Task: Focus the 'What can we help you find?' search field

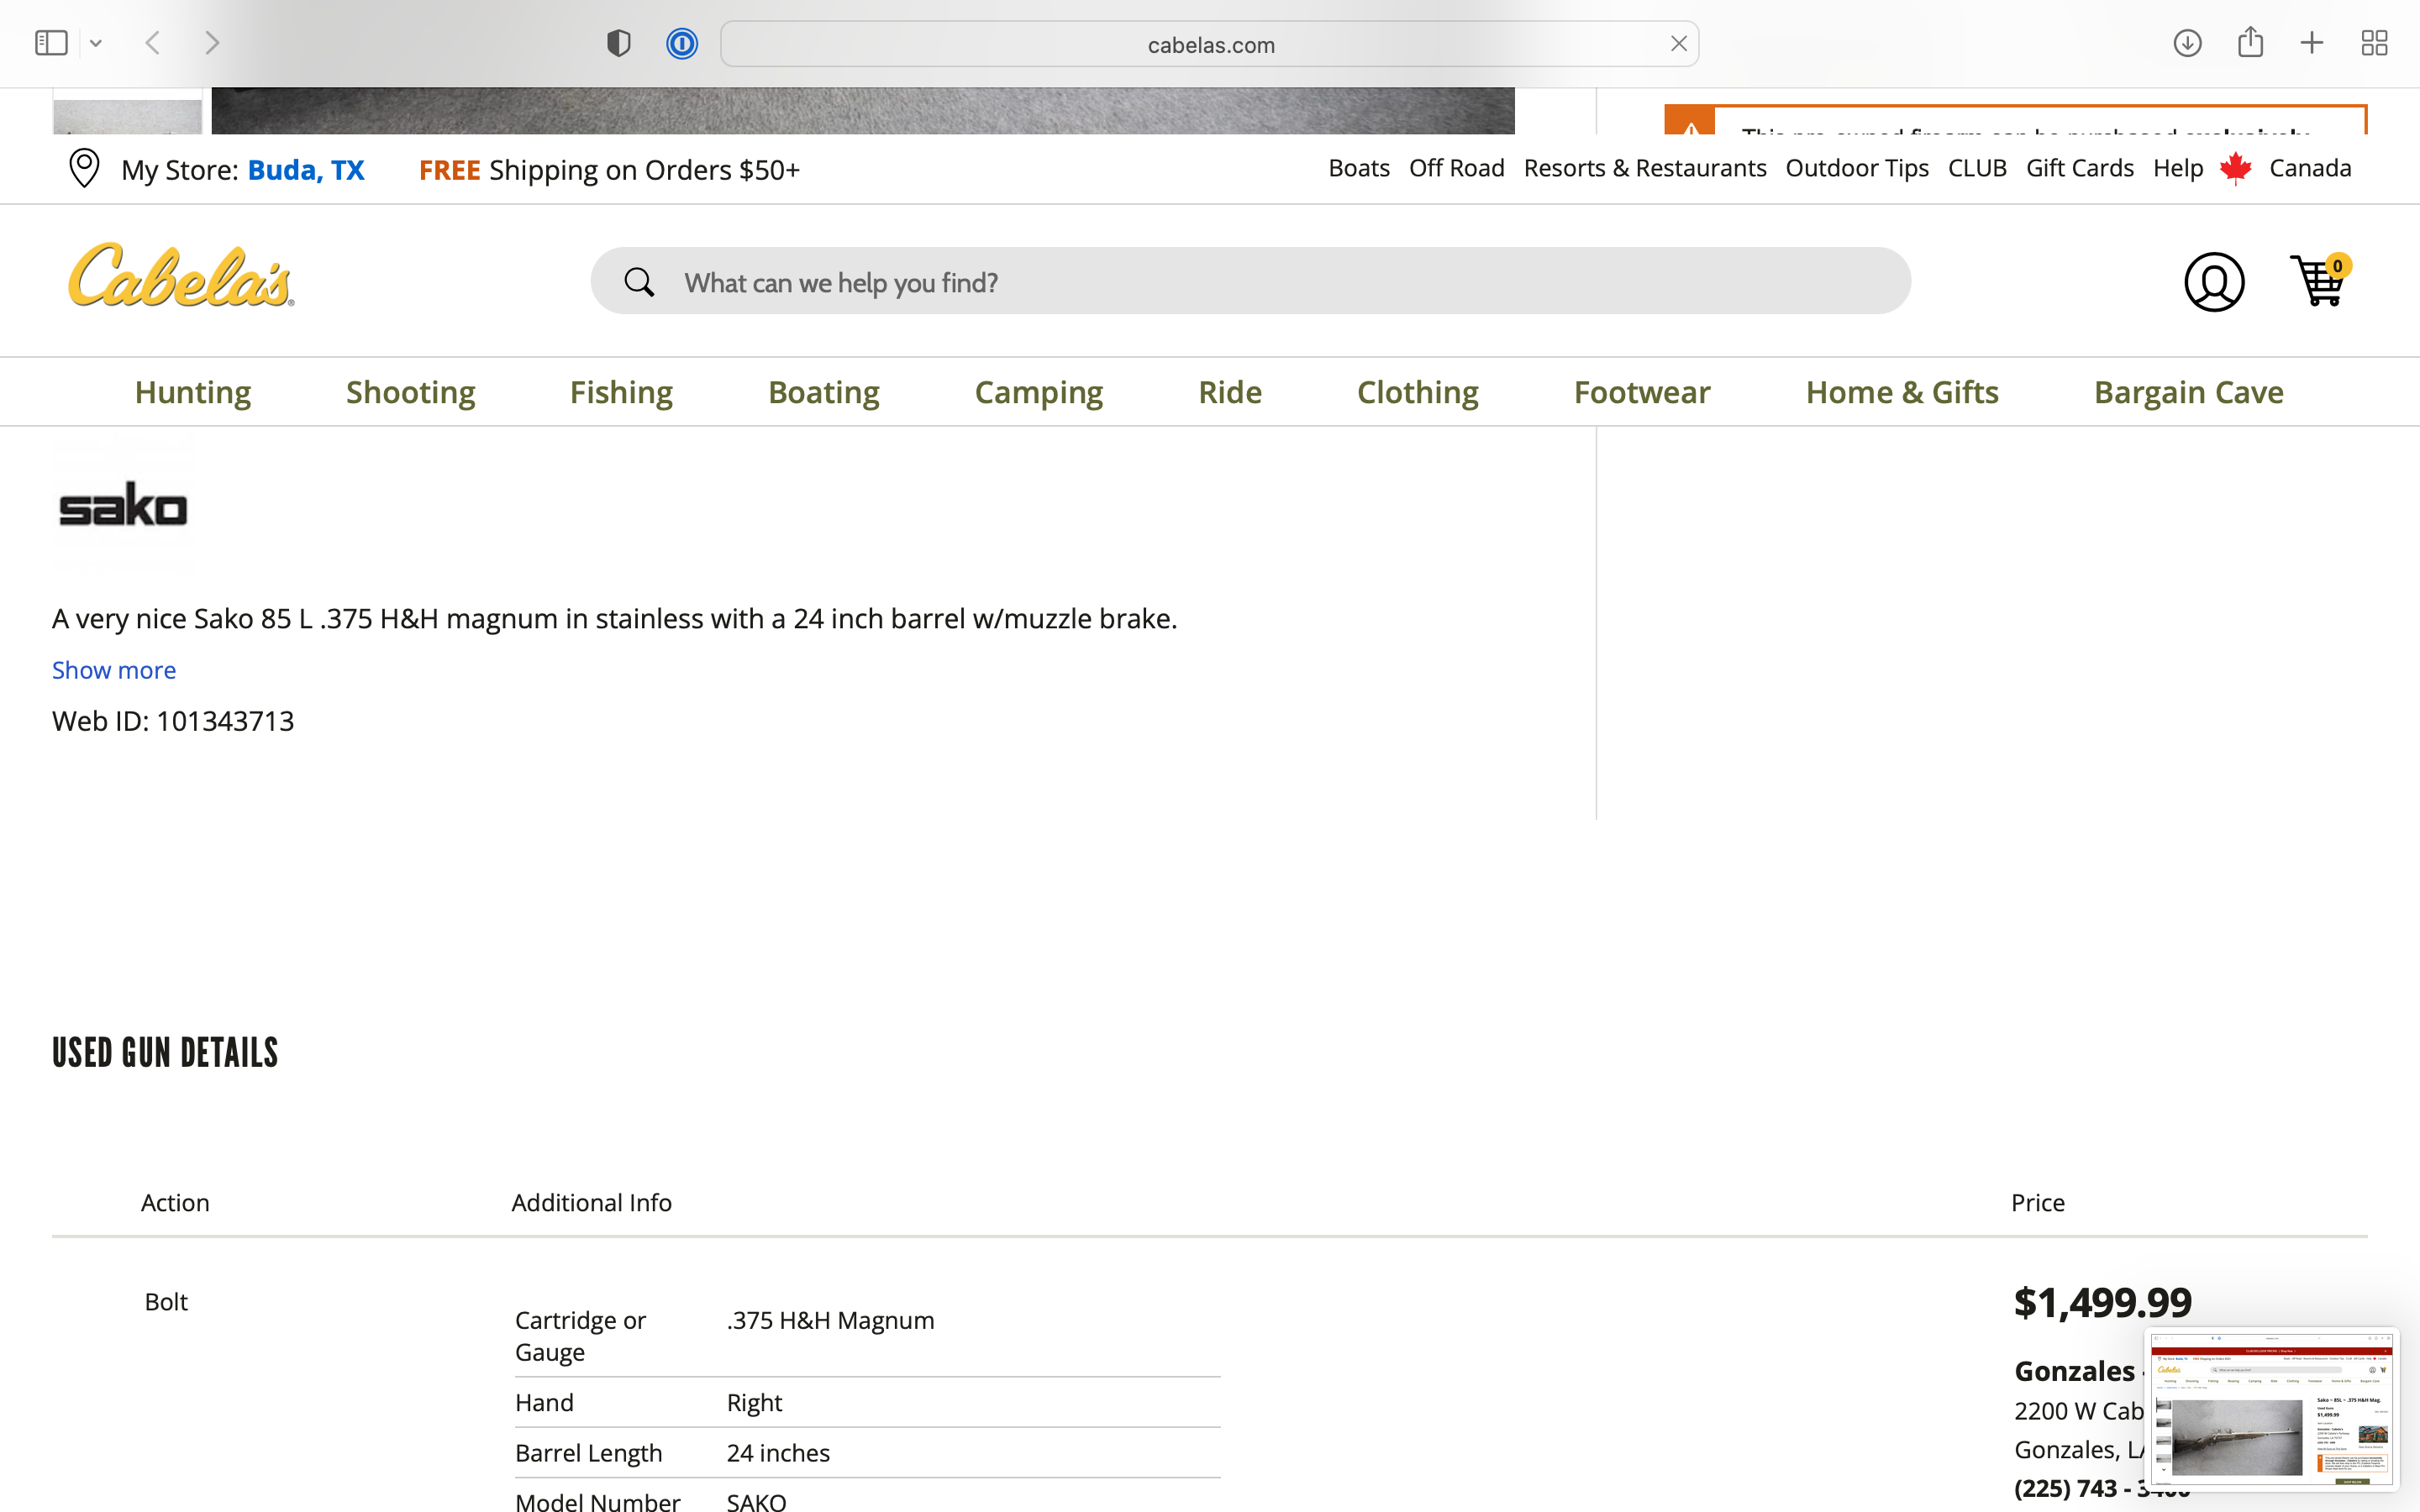Action: pos(1250,282)
